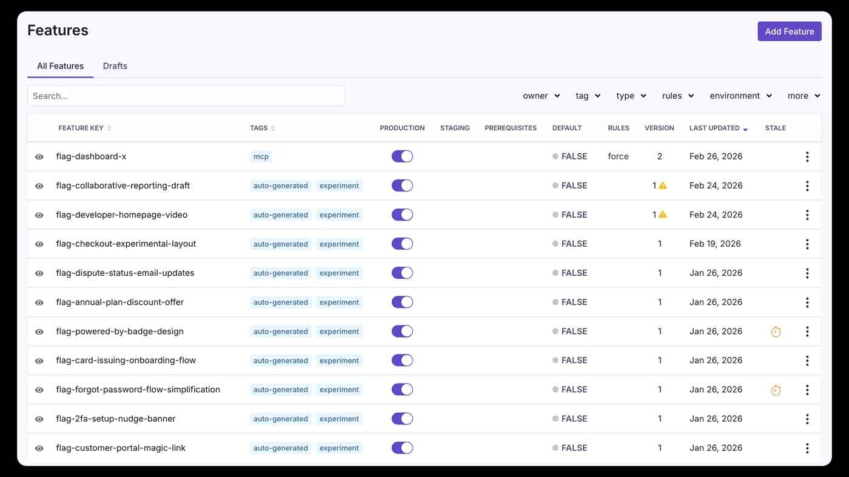Click the version warning icon for flag-collaborative-reporting-draft
Screen dimensions: 849x477
coord(663,185)
